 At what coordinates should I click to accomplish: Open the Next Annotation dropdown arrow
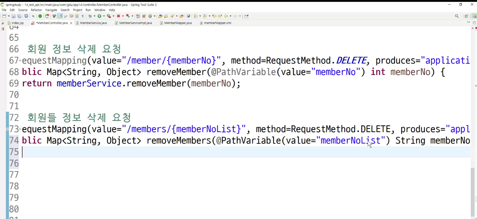pos(200,16)
